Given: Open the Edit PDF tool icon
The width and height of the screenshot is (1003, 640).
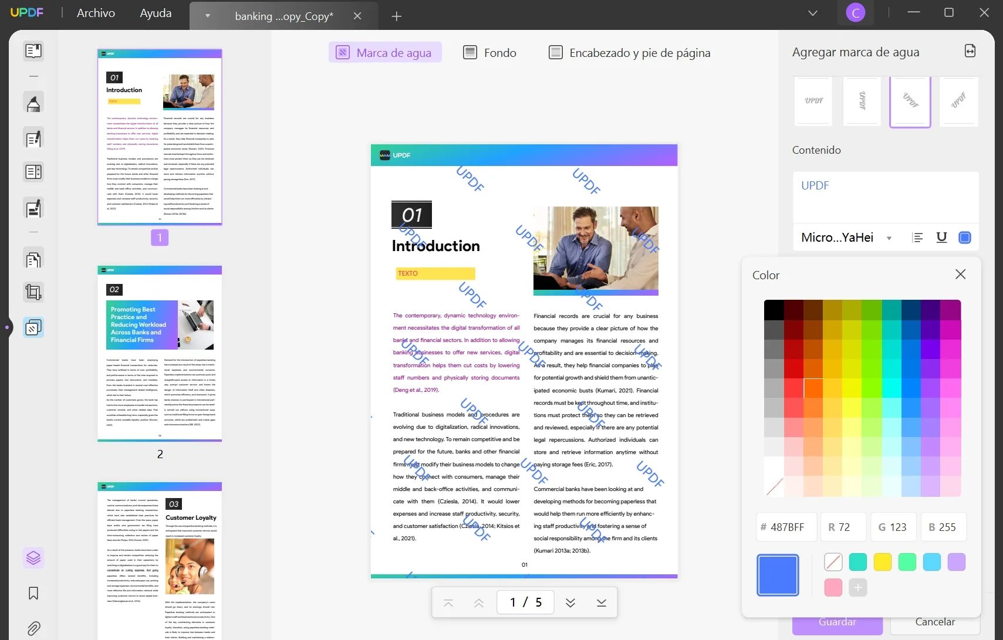Looking at the screenshot, I should point(33,138).
